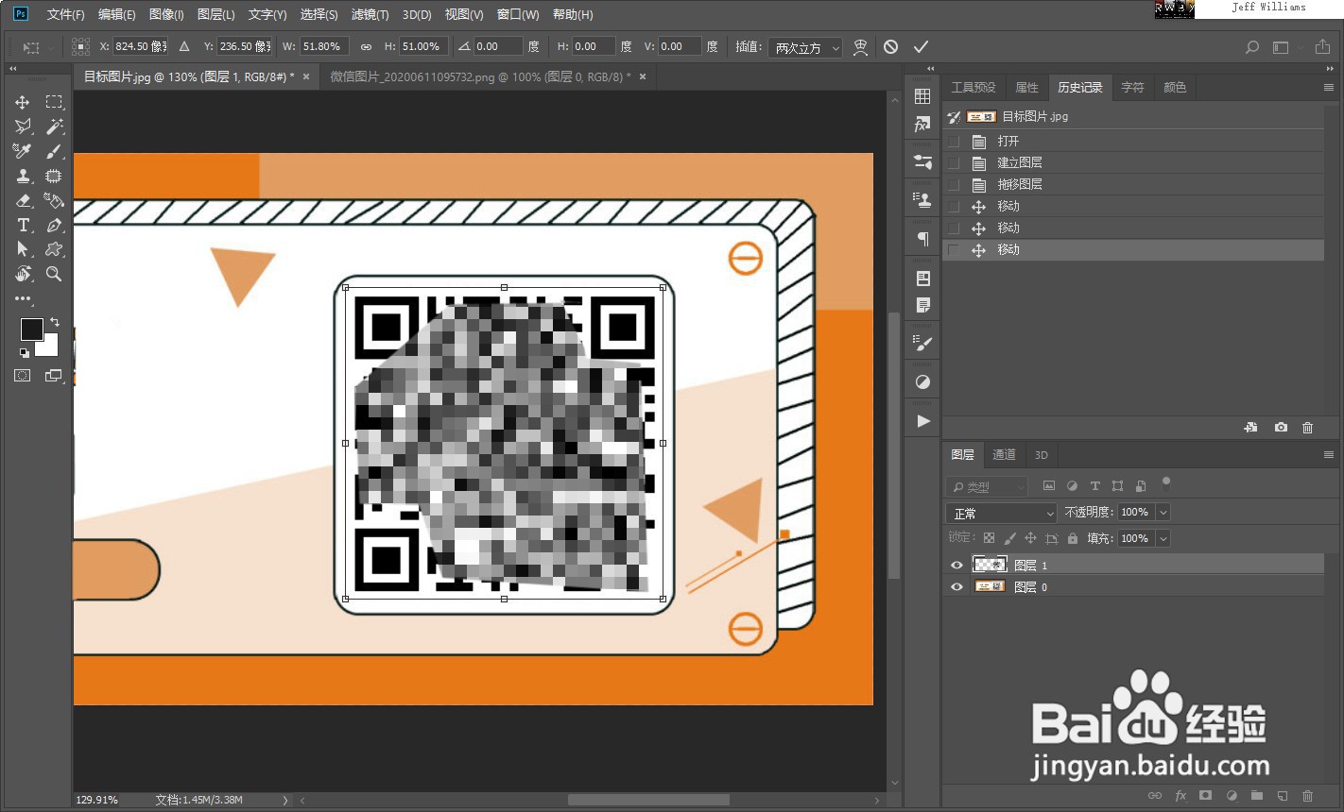Switch to the 属性 tab
Viewport: 1344px width, 812px height.
pyautogui.click(x=1026, y=87)
